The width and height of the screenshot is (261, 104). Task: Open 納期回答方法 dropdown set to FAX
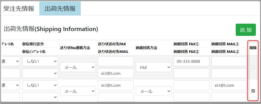coord(153,67)
